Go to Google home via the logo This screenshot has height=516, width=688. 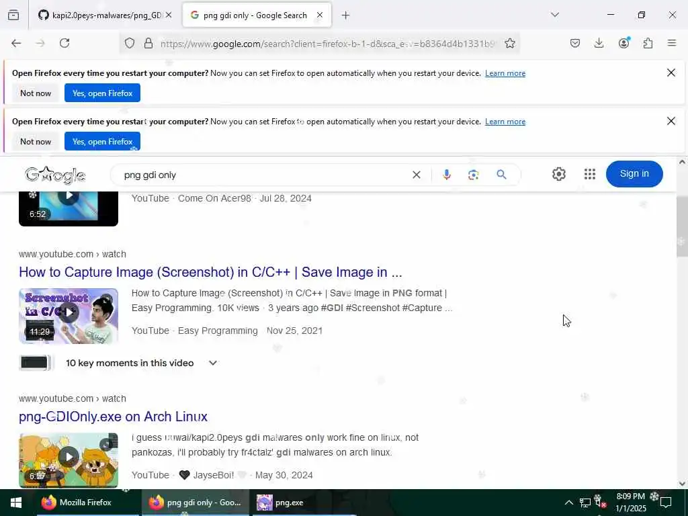pos(55,175)
